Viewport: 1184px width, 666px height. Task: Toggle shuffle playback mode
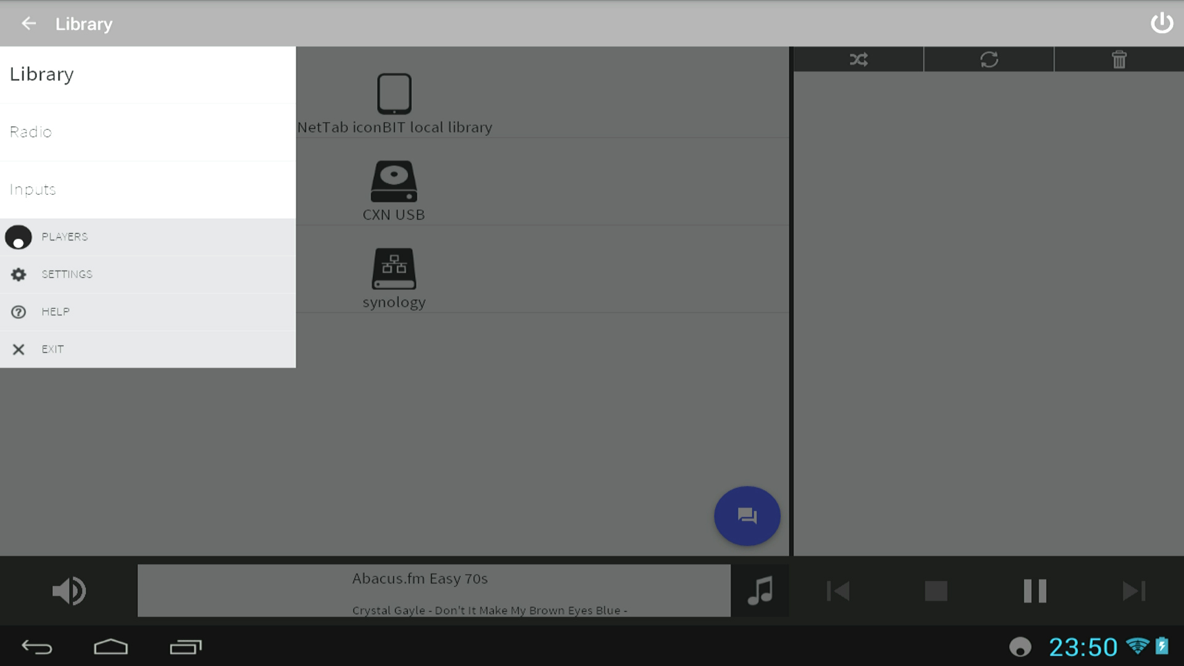pyautogui.click(x=858, y=59)
